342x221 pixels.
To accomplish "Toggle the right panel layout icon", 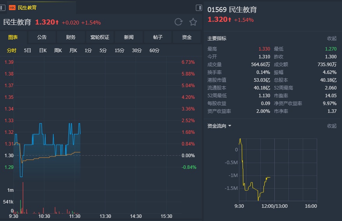I will [x=199, y=7].
